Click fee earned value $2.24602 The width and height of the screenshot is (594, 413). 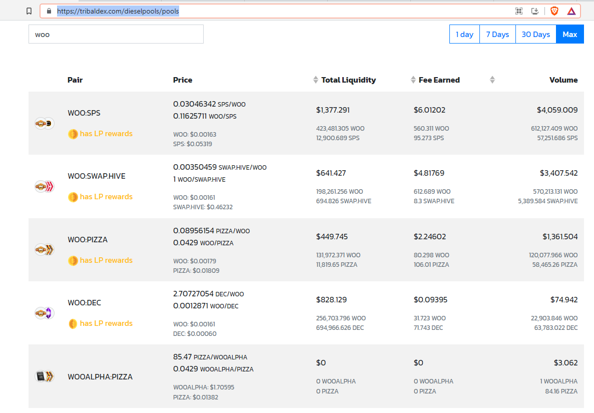point(430,237)
